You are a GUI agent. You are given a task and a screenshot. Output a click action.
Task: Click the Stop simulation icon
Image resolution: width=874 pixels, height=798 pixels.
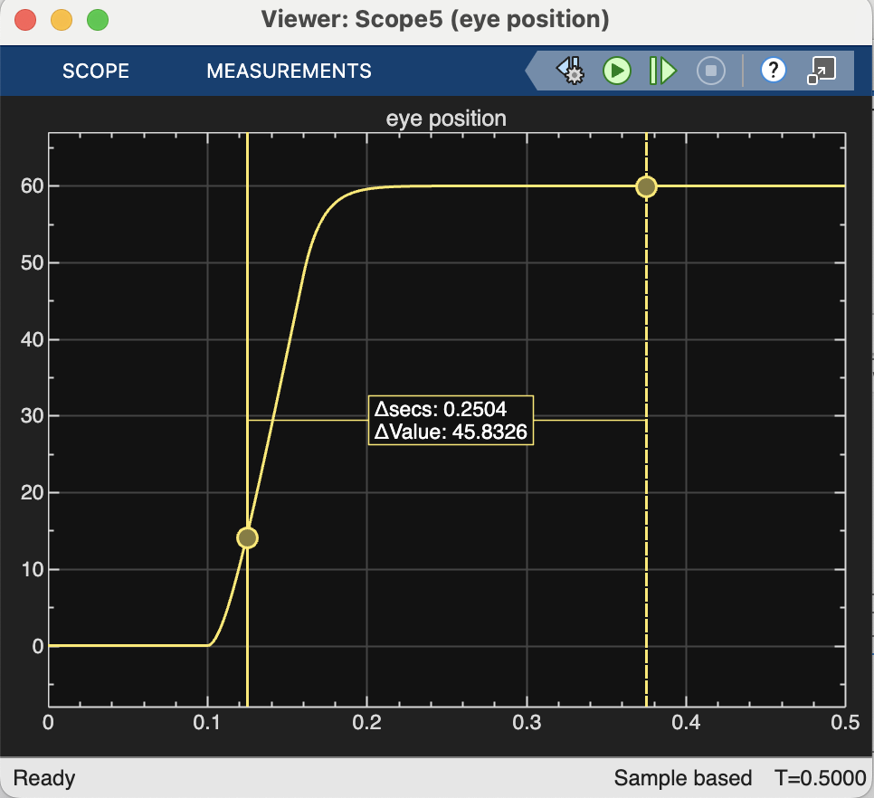tap(711, 71)
